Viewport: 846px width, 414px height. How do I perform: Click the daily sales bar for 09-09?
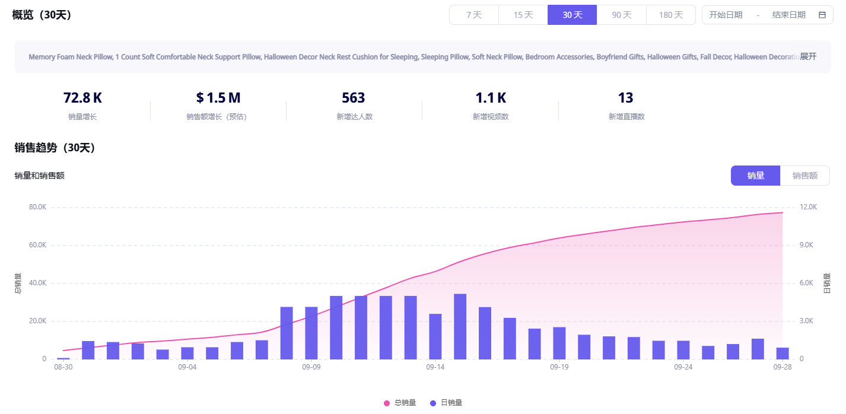click(x=311, y=333)
